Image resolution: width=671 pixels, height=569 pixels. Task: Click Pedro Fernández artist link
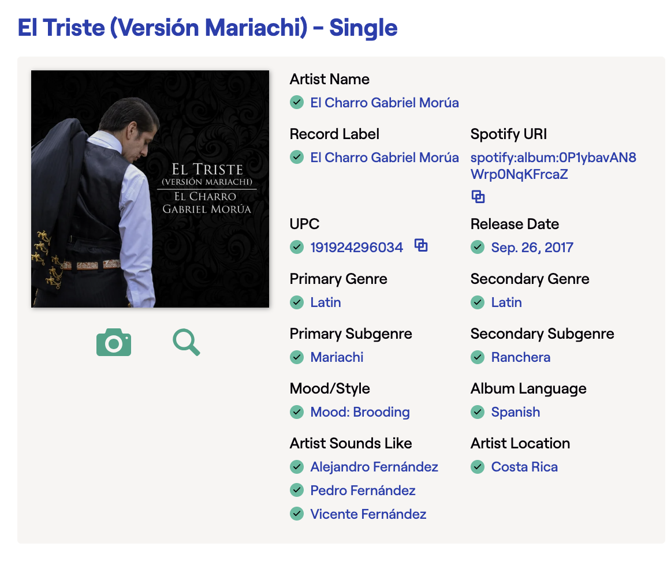[x=363, y=491]
